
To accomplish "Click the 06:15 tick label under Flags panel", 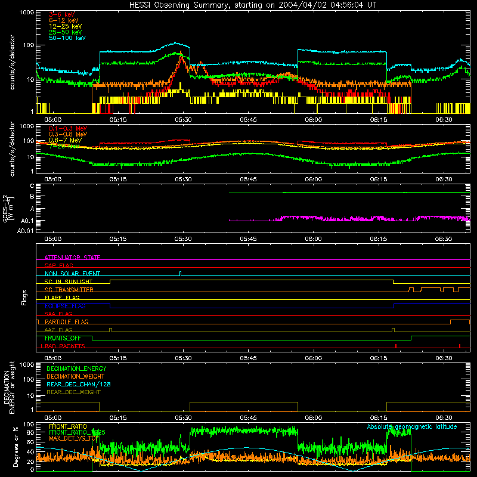I will click(x=379, y=358).
